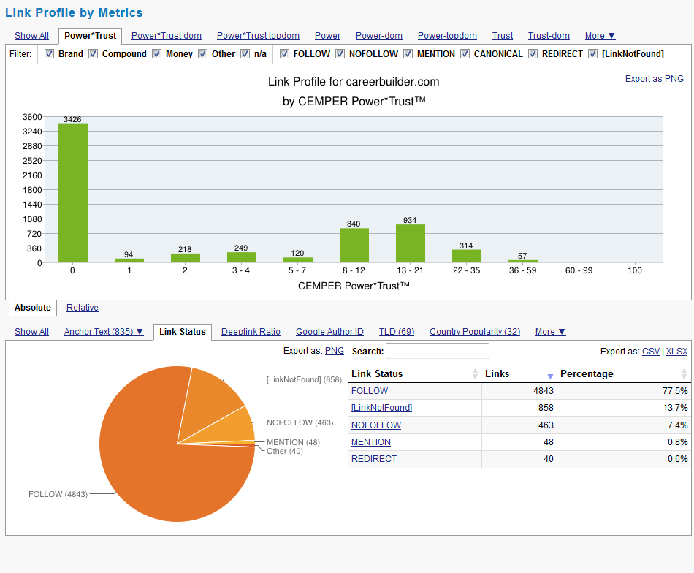This screenshot has height=573, width=694.
Task: Open the FOLLOW link status row
Action: (x=370, y=391)
